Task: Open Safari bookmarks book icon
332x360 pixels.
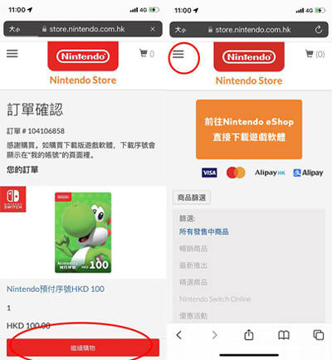Action: point(284,335)
